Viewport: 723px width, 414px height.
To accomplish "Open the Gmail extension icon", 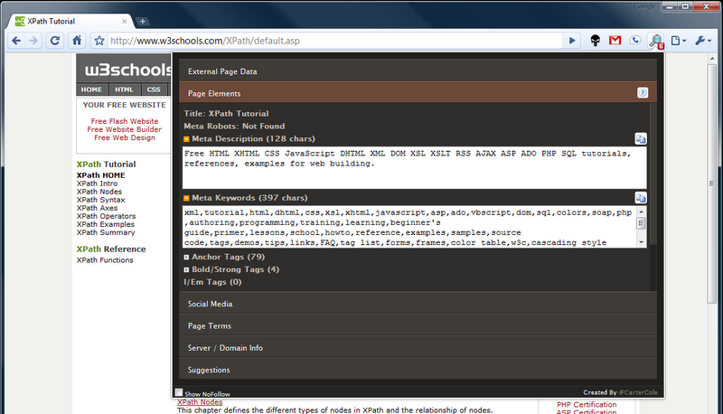I will pyautogui.click(x=615, y=41).
